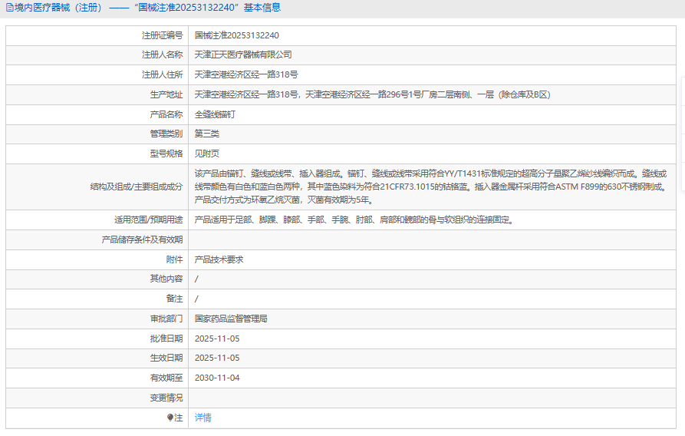Click the 结构及组成 description paragraph
Screen dimensions: 685x436
pyautogui.click(x=432, y=187)
